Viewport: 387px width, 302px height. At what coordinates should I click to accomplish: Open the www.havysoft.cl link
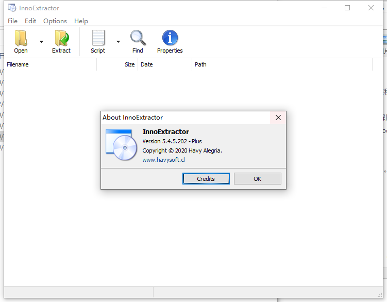click(163, 160)
